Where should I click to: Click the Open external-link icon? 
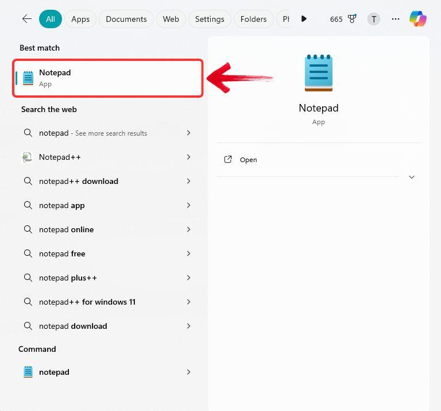pyautogui.click(x=228, y=159)
